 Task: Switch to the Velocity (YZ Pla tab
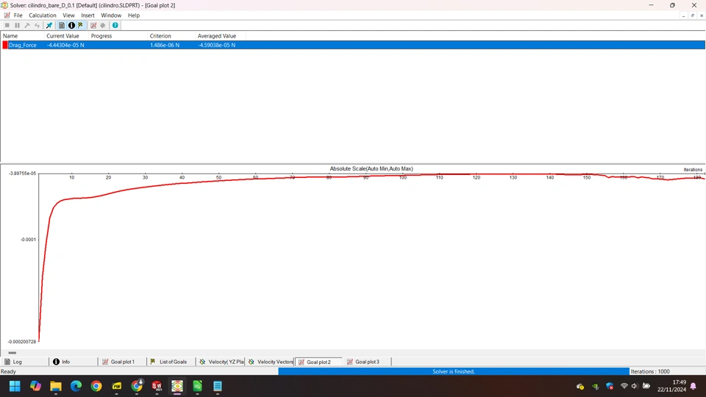coord(221,362)
